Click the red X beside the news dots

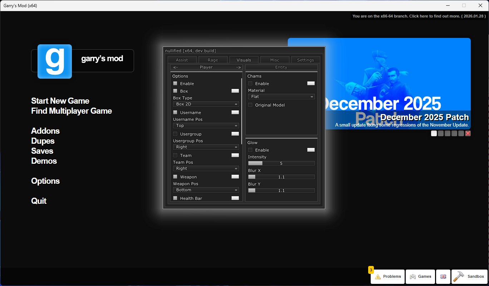468,133
